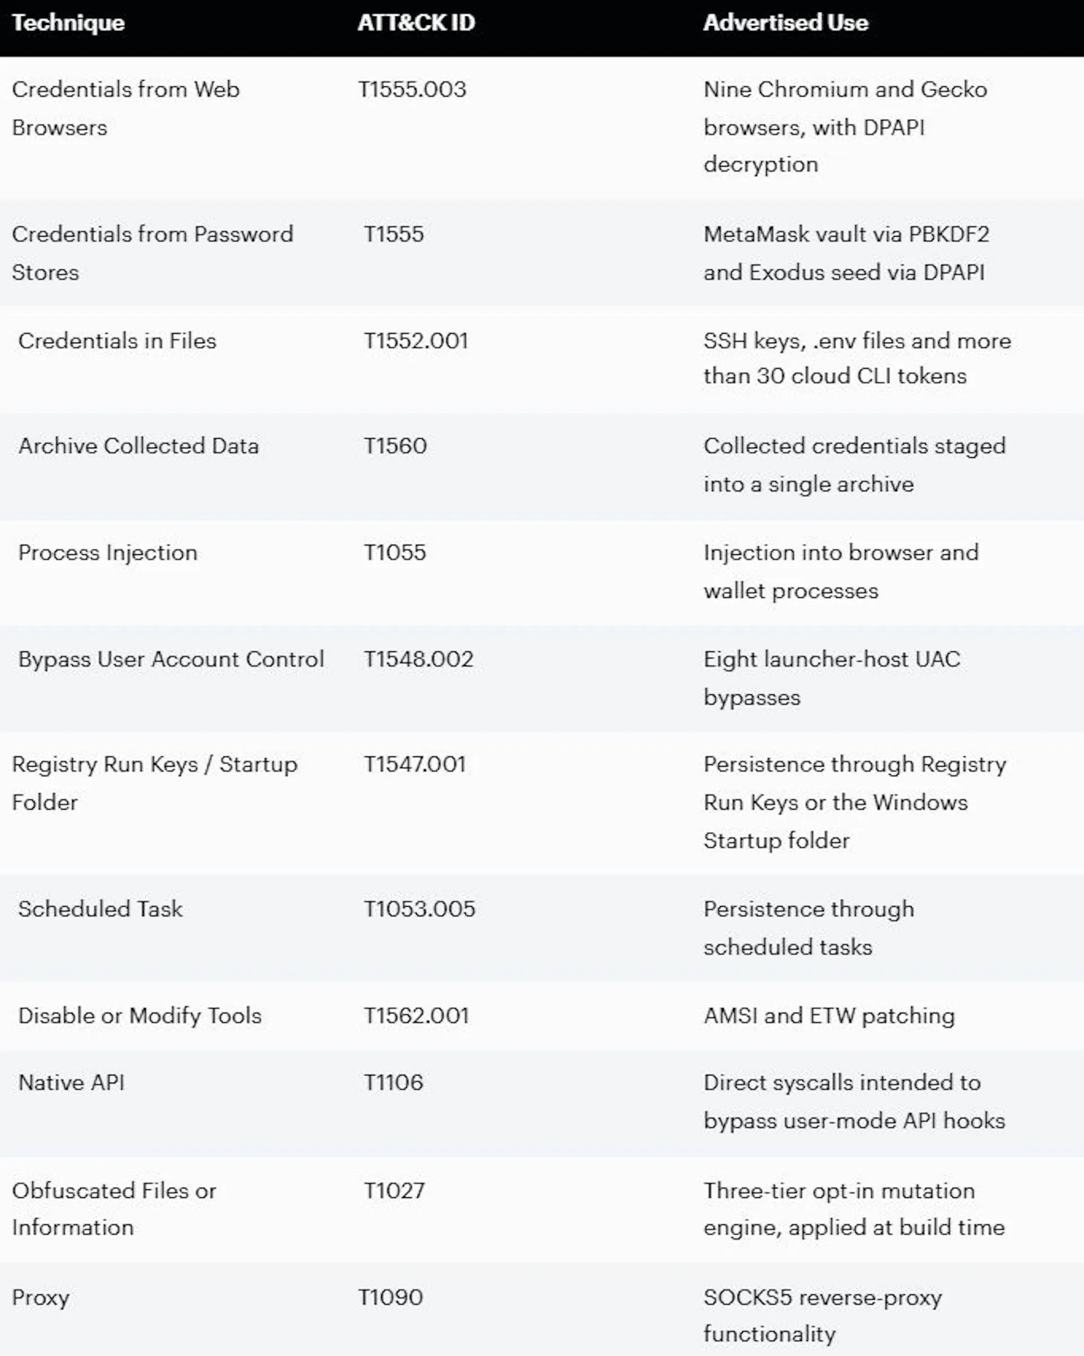Image resolution: width=1084 pixels, height=1356 pixels.
Task: Click Credentials from Web Browsers technique
Action: pos(126,109)
